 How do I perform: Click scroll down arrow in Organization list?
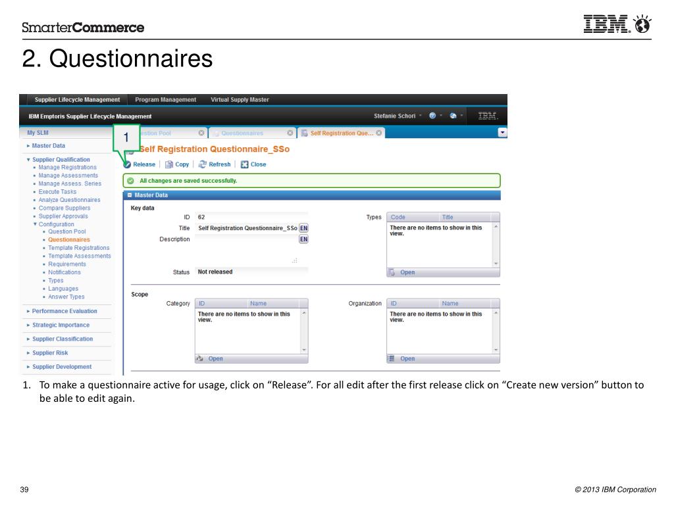496,350
